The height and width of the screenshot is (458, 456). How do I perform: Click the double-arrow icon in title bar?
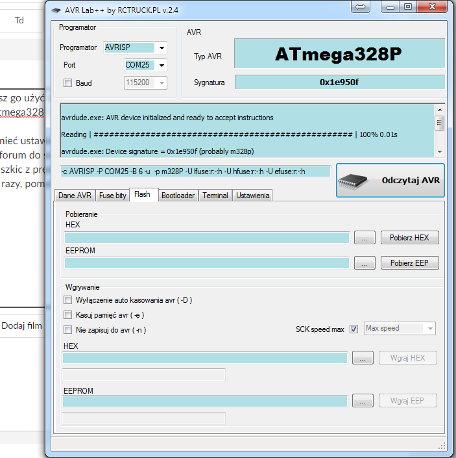361,6
